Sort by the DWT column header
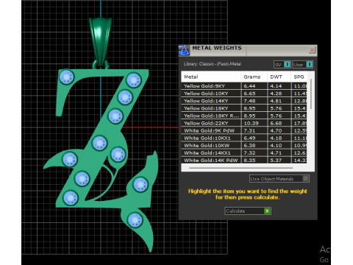Viewport: 353px width, 265px height. (x=279, y=77)
